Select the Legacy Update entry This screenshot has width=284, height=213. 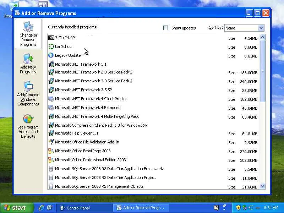[154, 55]
